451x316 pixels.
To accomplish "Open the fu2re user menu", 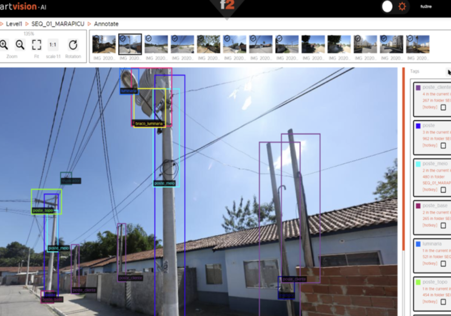I will coord(426,7).
